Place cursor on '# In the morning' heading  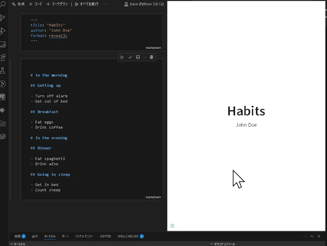coord(49,75)
